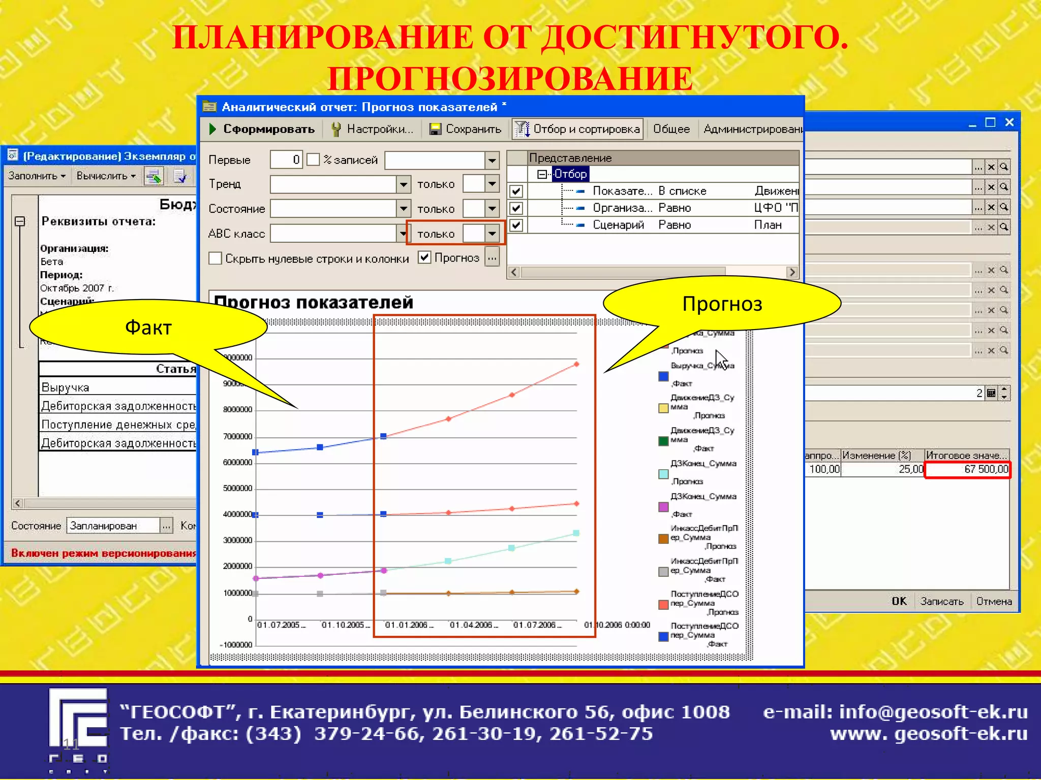
Task: Uncheck the Организа... filter checkbox
Action: tap(516, 208)
